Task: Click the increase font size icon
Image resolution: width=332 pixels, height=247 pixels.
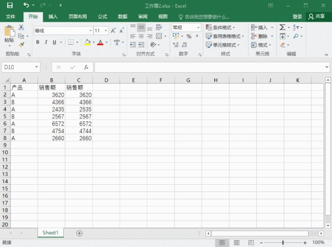Action: 113,31
